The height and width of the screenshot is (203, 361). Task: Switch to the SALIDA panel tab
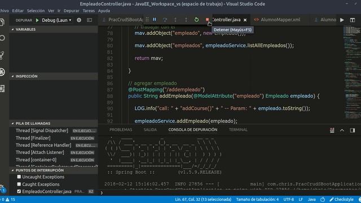tap(150, 130)
